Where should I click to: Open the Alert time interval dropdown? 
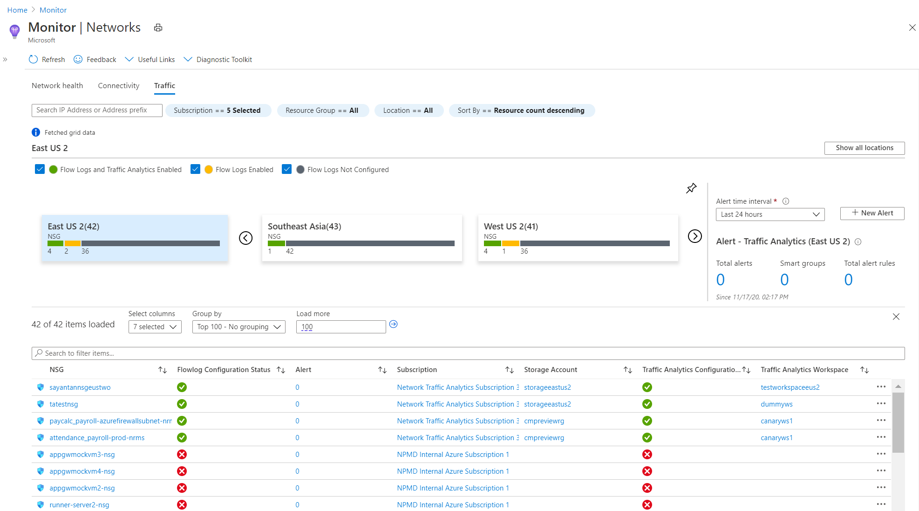coord(770,214)
